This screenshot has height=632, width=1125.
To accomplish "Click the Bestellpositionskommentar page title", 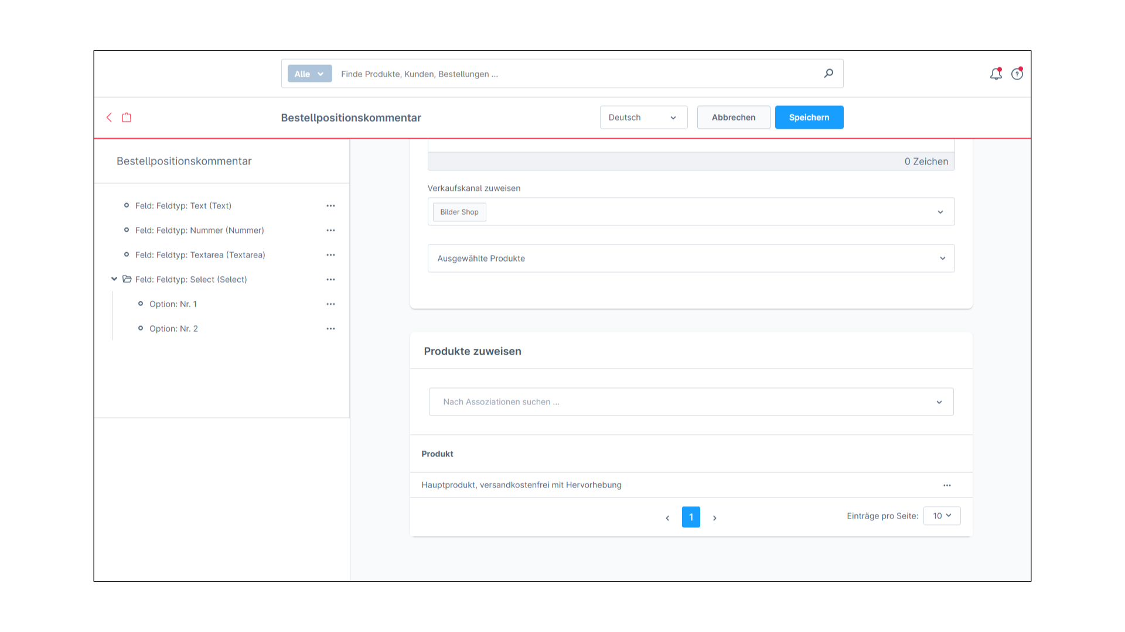I will click(x=351, y=118).
